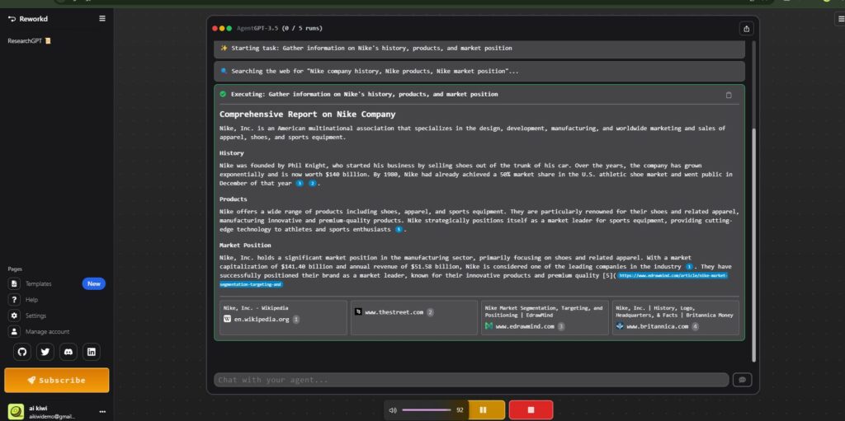Open the LinkedIn link icon
The height and width of the screenshot is (421, 845).
point(91,352)
